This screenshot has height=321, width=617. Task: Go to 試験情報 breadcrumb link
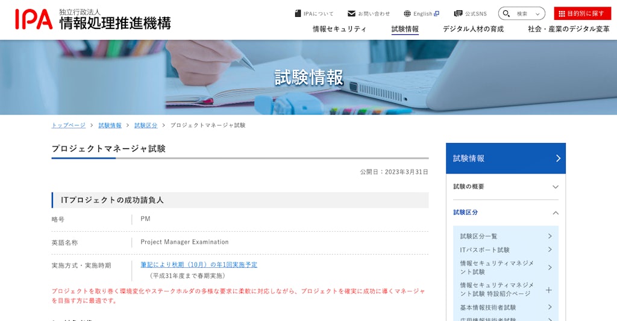[110, 126]
